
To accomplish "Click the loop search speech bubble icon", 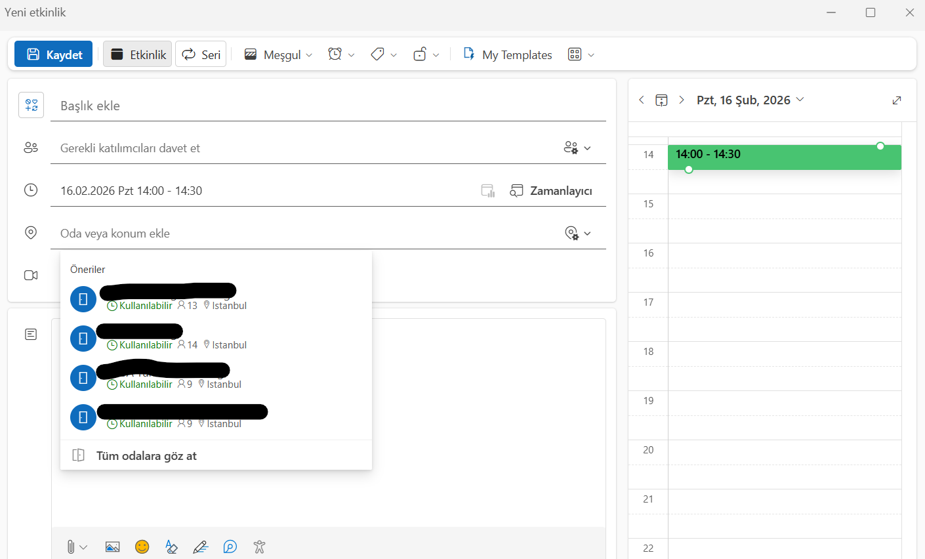I will pos(230,547).
